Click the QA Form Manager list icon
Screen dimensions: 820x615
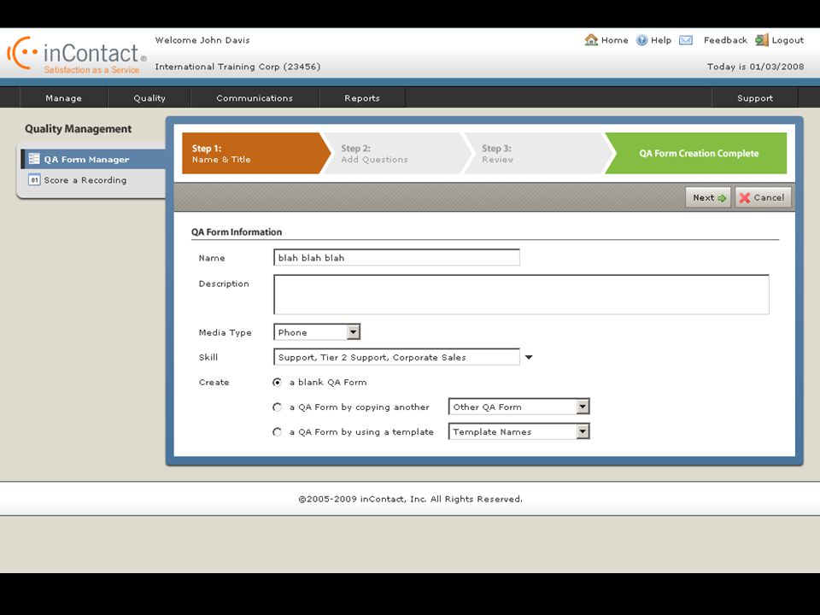[34, 159]
